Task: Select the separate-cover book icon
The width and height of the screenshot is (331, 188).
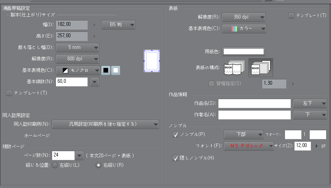Action: pos(261,68)
